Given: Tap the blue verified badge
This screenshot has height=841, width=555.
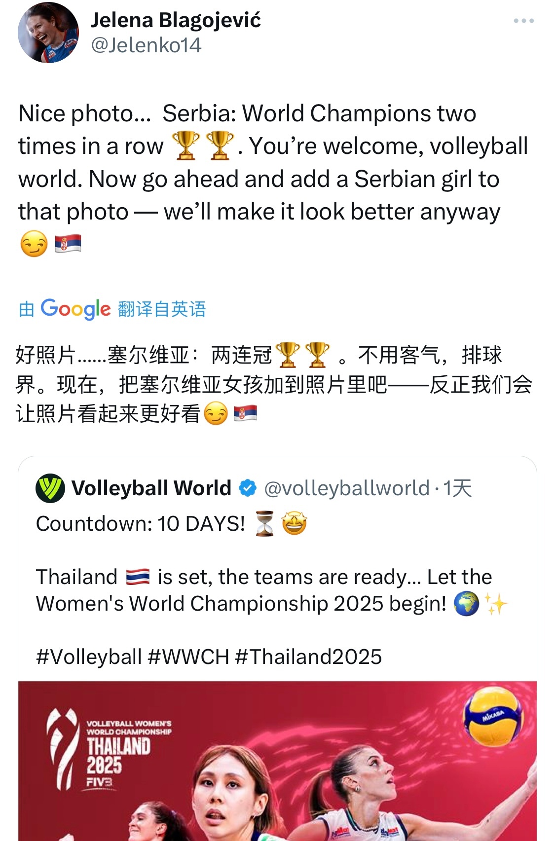Looking at the screenshot, I should coord(247,488).
